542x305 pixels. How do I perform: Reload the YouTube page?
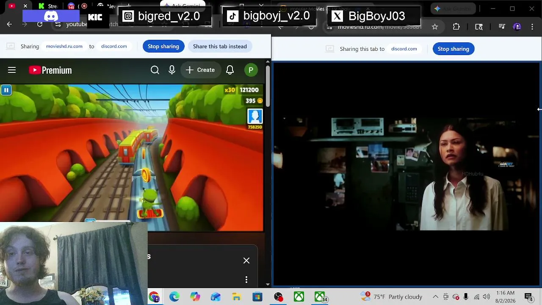click(x=40, y=24)
